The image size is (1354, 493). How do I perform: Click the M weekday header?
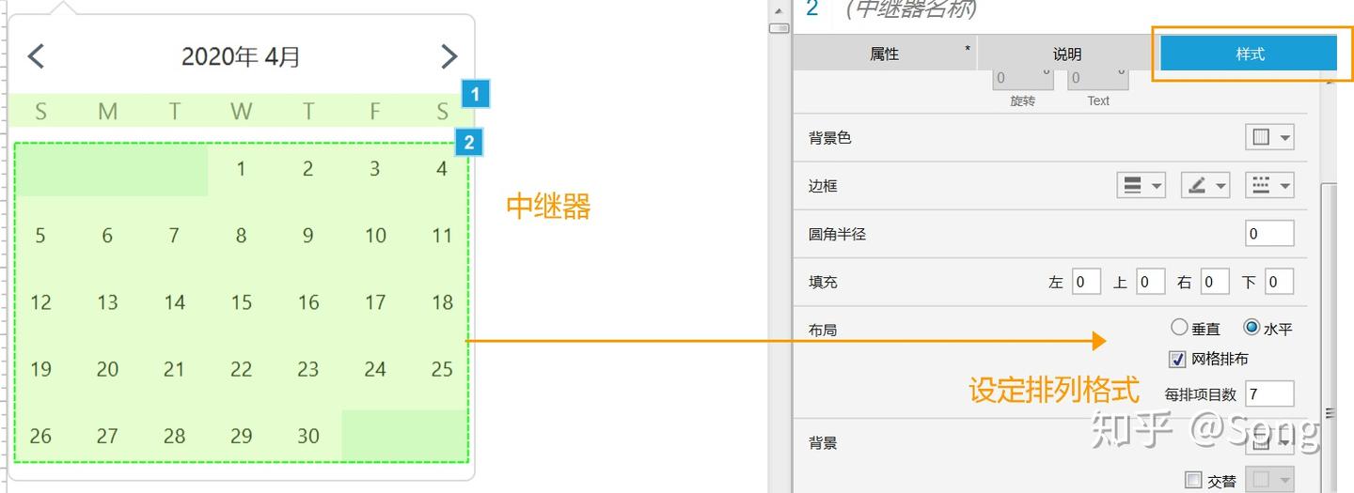coord(107,112)
